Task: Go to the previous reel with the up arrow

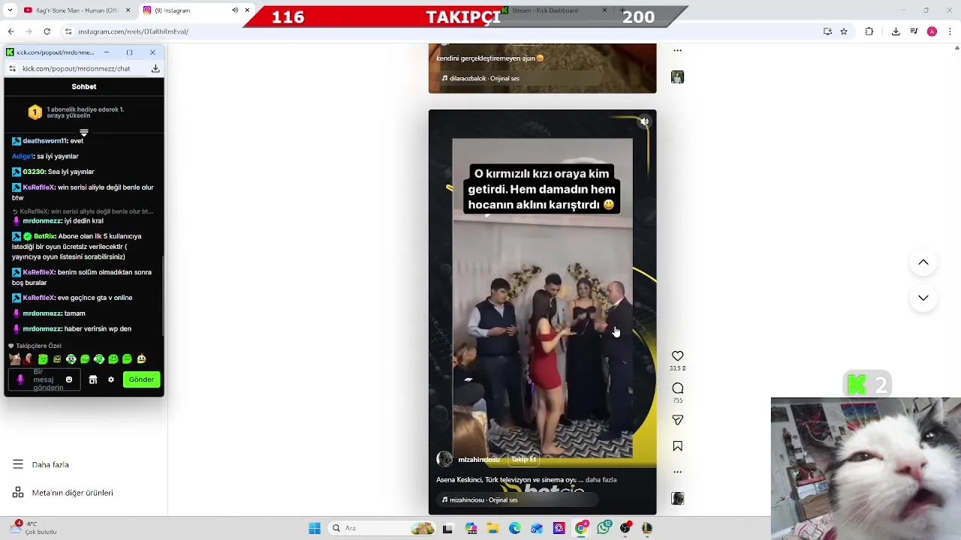Action: tap(923, 262)
